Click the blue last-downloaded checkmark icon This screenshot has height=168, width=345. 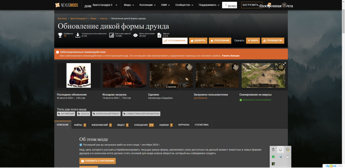coord(81,145)
